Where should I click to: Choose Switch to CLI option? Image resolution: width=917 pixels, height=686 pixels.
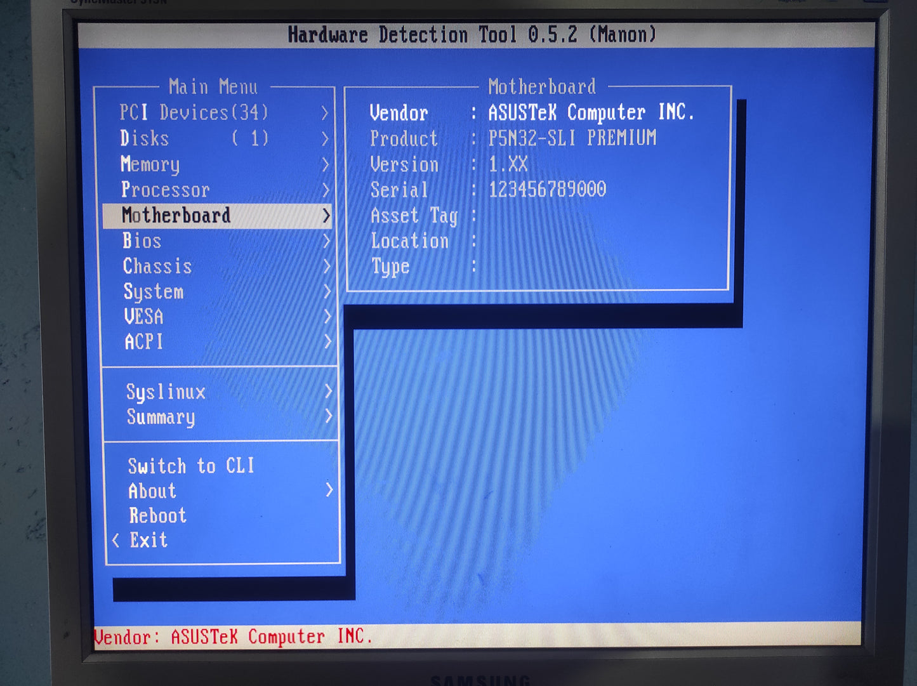tap(191, 466)
